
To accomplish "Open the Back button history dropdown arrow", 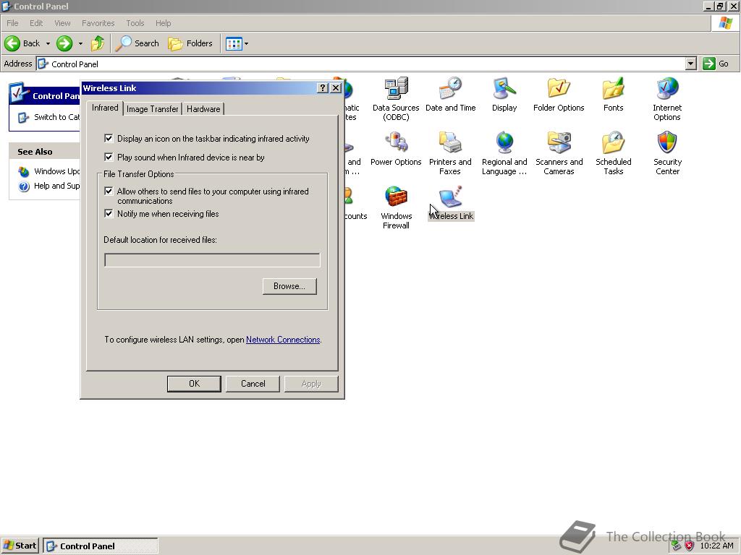I will [x=48, y=43].
